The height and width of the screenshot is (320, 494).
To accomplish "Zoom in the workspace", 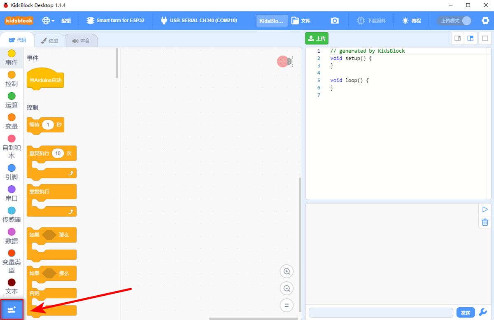I will (287, 271).
